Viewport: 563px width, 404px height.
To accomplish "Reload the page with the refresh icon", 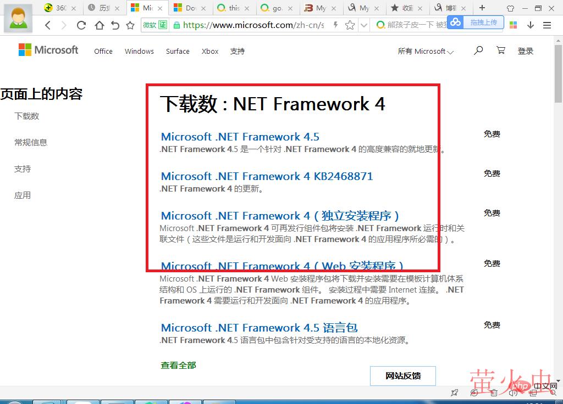I will pyautogui.click(x=81, y=25).
